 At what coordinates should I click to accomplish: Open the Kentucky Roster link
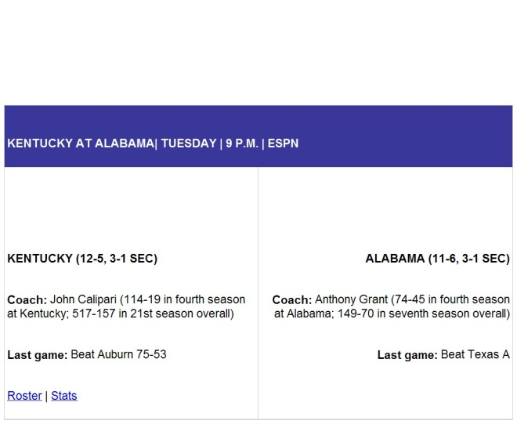[x=24, y=396]
